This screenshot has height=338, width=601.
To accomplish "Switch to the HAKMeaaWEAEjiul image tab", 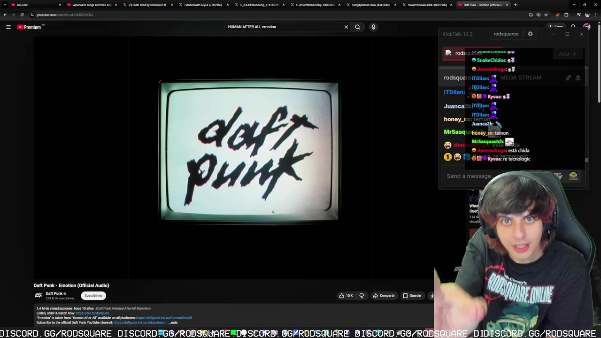I will [x=203, y=5].
